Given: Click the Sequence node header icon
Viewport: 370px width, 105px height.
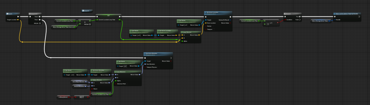Looking at the screenshot, I should [x=30, y=14].
